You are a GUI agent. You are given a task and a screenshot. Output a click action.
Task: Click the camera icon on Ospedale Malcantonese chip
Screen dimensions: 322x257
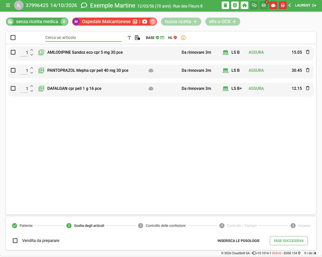(145, 22)
